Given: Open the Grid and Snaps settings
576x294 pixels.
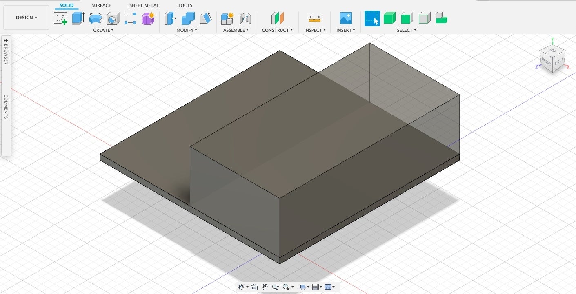Looking at the screenshot, I should [x=316, y=287].
